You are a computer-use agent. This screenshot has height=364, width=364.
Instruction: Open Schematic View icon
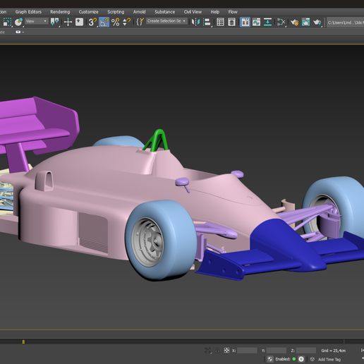pyautogui.click(x=281, y=22)
